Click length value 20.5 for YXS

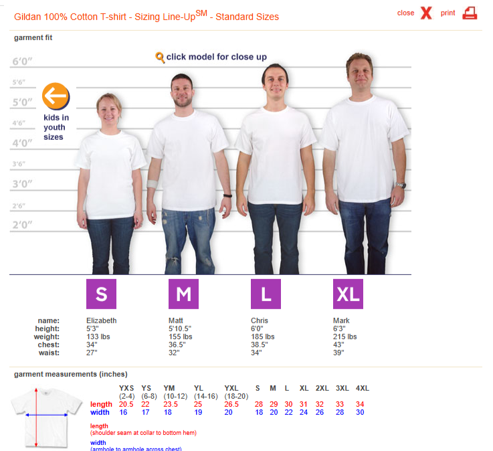[126, 404]
